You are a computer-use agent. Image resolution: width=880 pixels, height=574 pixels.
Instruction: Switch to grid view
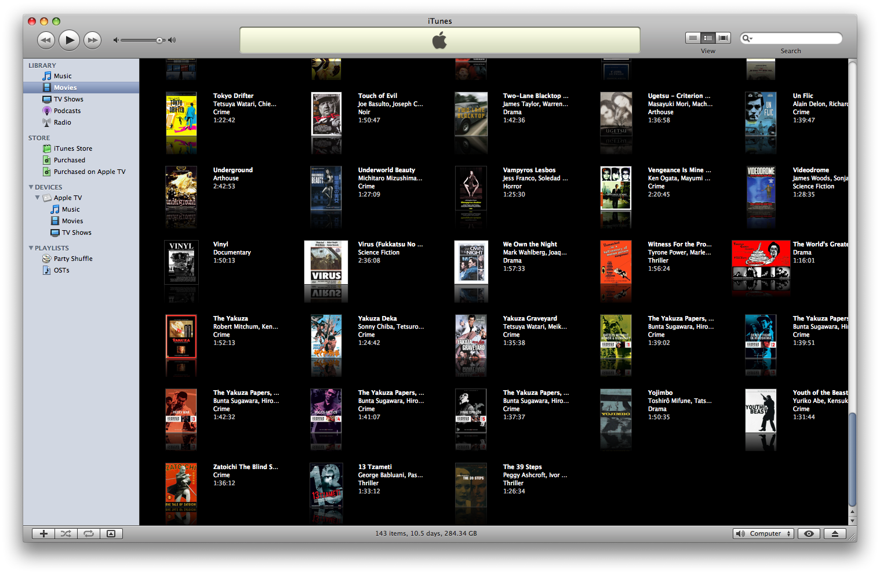pos(708,38)
